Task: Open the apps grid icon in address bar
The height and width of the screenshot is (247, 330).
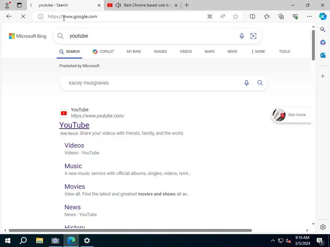Action: pos(209,16)
